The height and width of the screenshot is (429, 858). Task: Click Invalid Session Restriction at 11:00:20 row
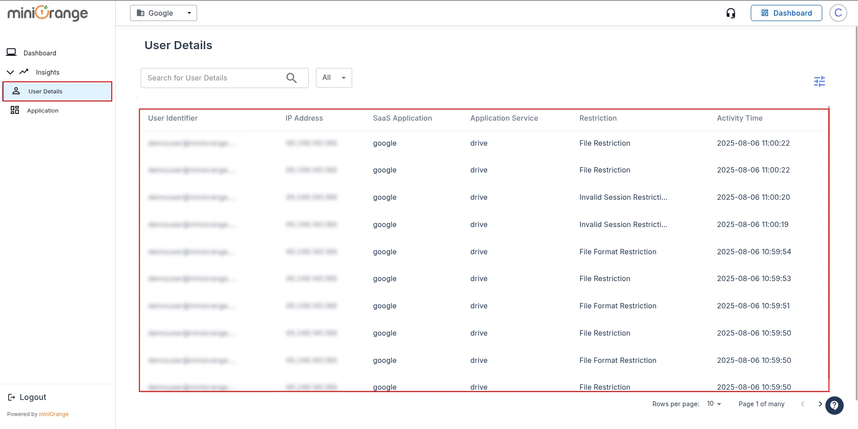tap(623, 197)
